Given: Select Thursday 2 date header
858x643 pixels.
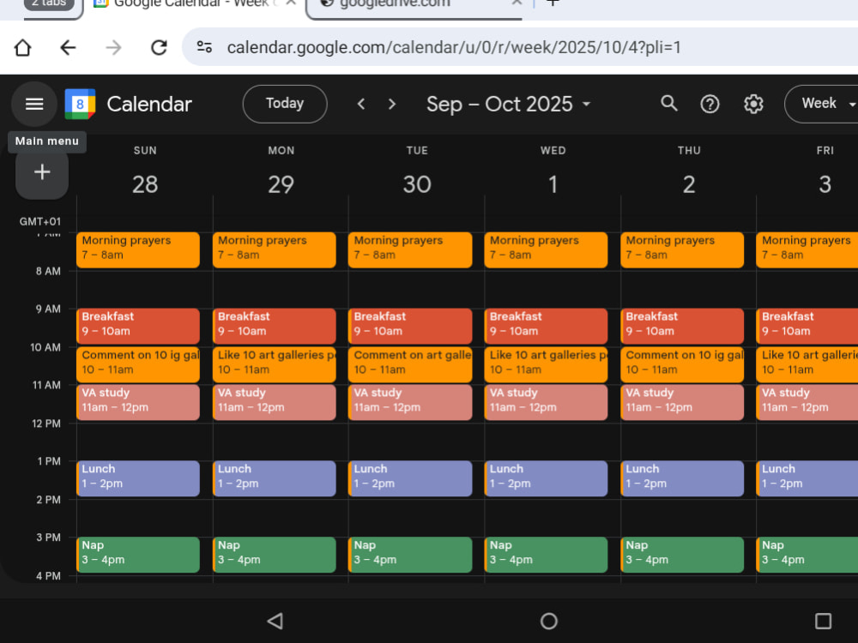Looking at the screenshot, I should tap(689, 184).
